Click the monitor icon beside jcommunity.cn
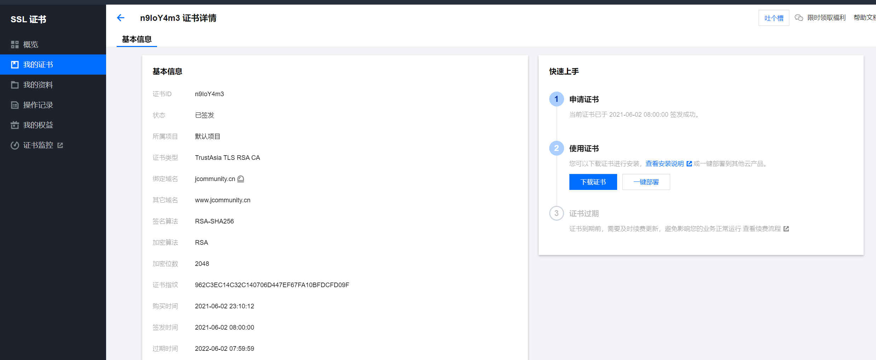This screenshot has height=360, width=876. [241, 179]
